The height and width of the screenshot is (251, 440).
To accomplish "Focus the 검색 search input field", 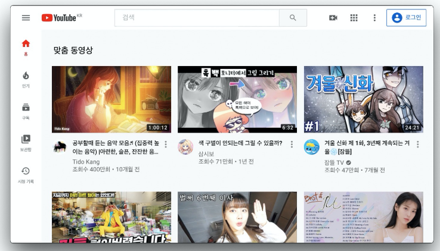I will [x=197, y=18].
